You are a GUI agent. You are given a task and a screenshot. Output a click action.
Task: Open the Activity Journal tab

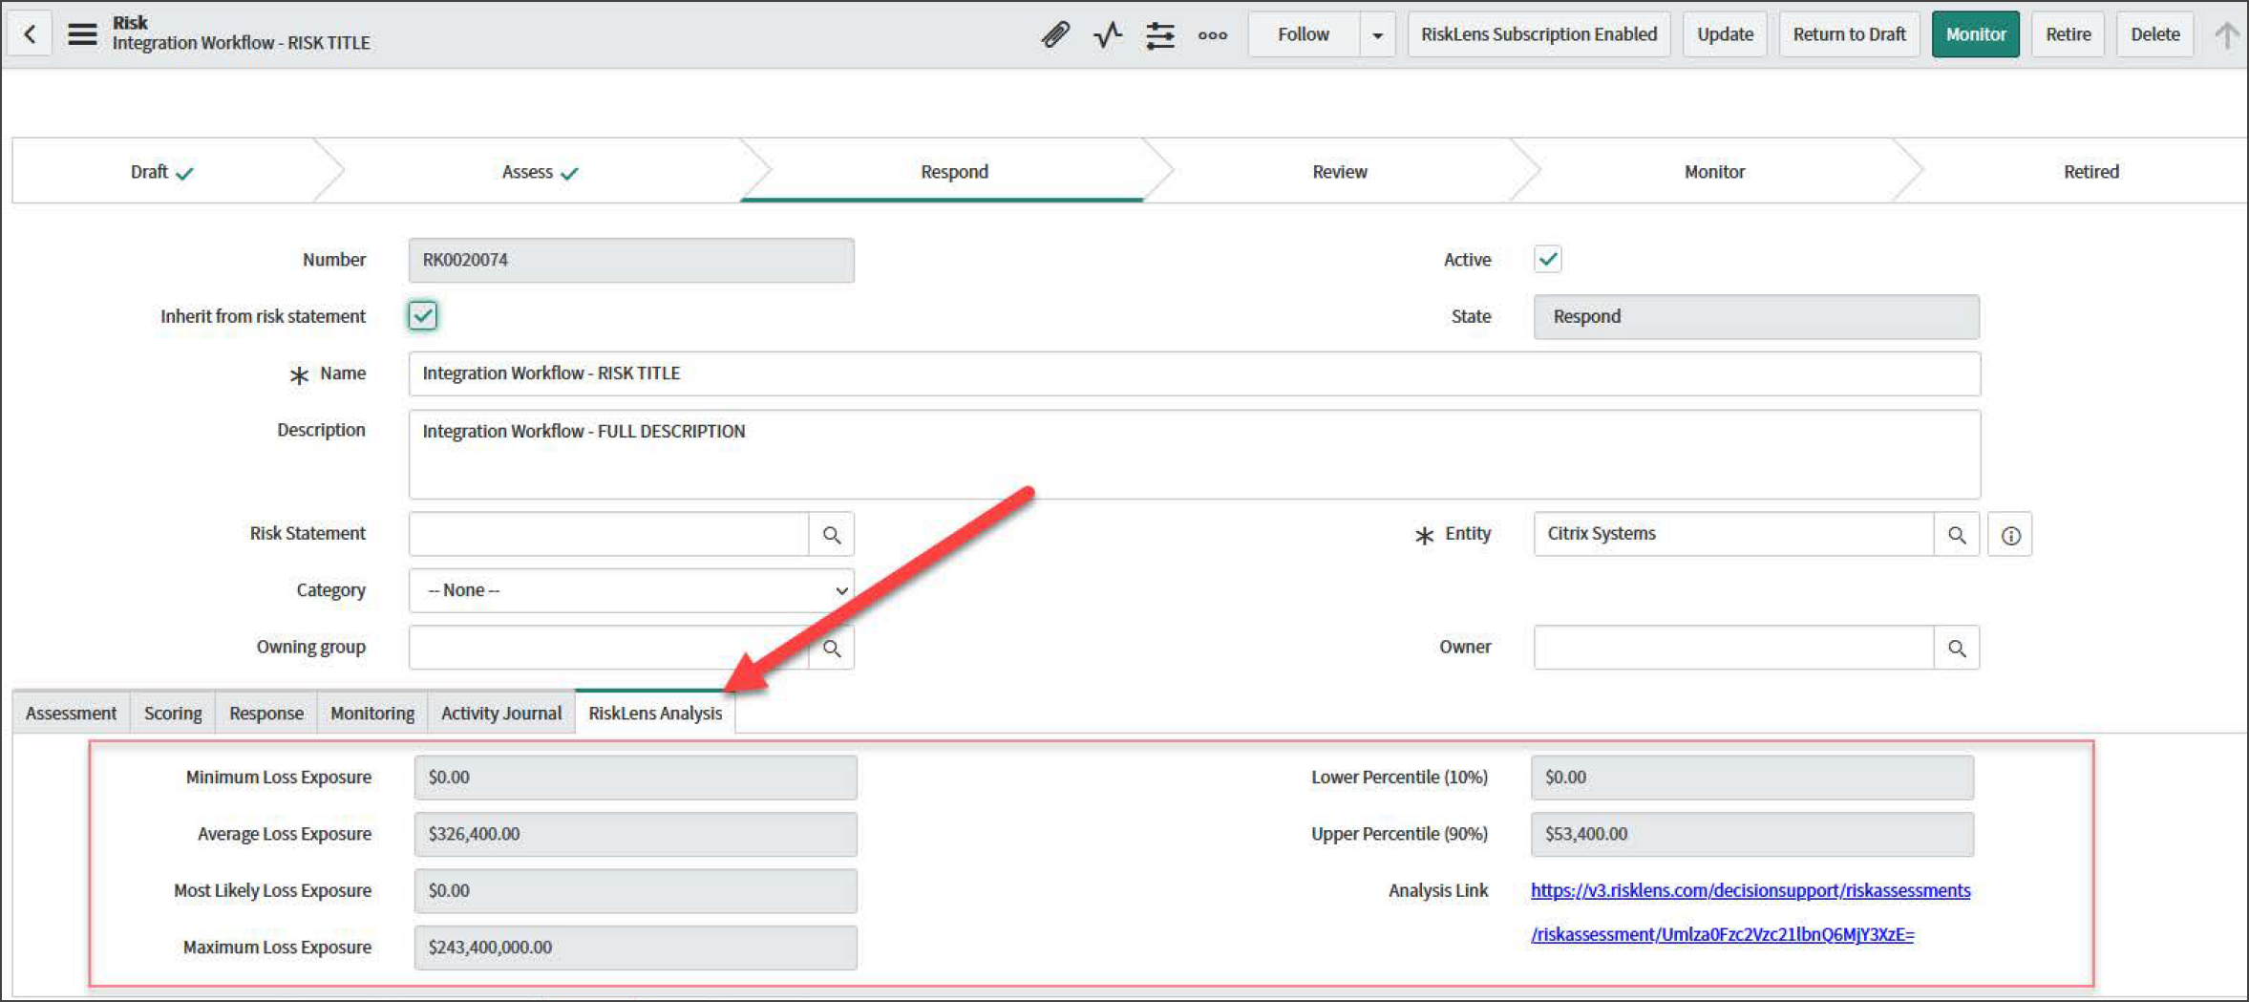[x=500, y=714]
